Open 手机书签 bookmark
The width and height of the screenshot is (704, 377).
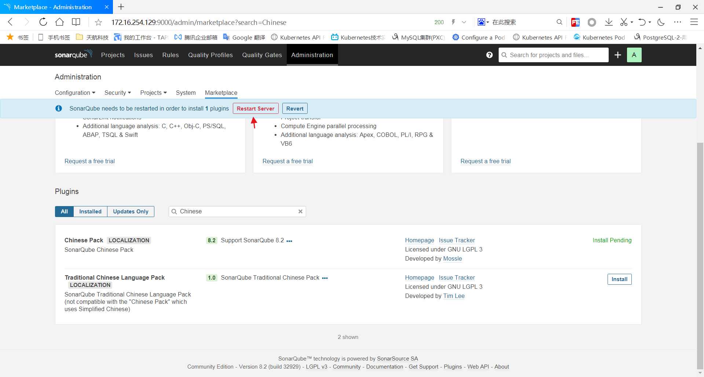[54, 37]
